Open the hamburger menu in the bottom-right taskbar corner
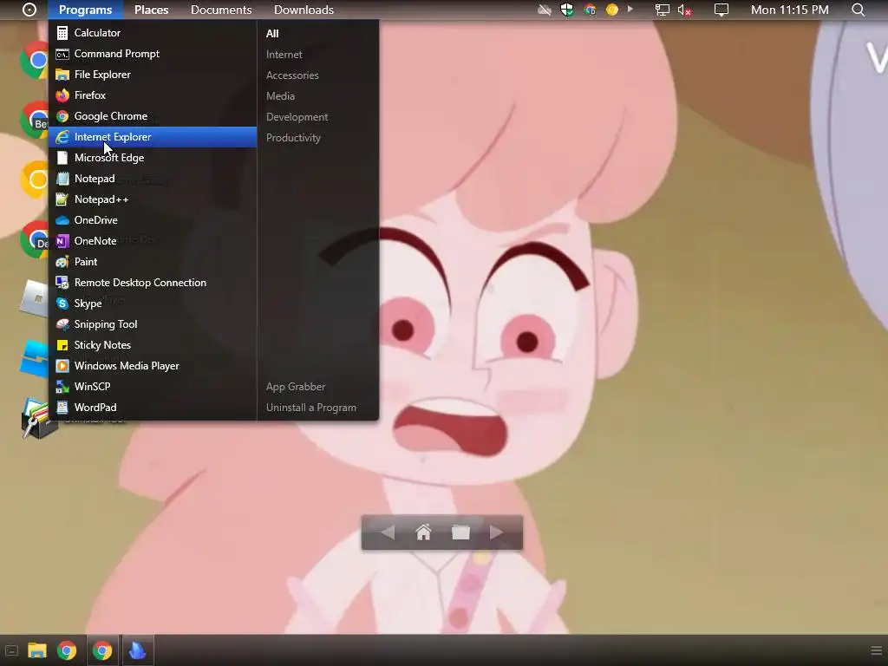This screenshot has width=888, height=666. pos(876,650)
